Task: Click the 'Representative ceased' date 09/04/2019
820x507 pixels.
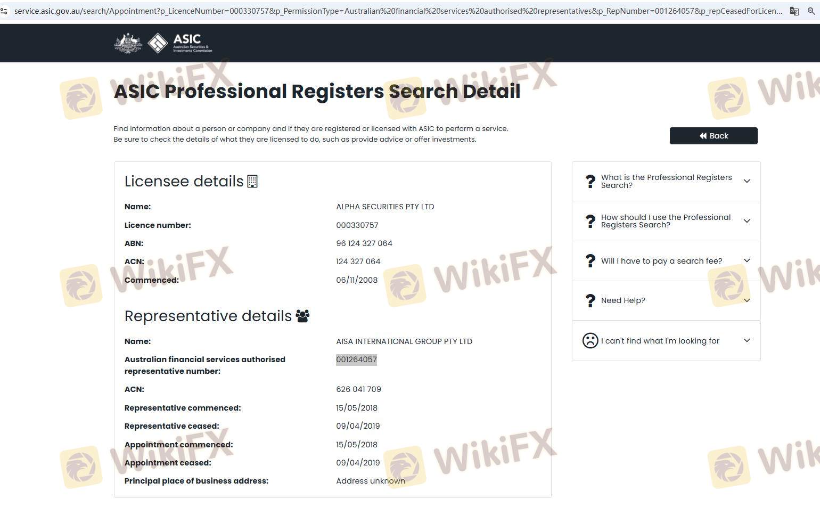Action: (358, 426)
